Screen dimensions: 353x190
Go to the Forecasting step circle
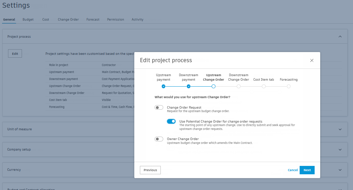click(289, 86)
